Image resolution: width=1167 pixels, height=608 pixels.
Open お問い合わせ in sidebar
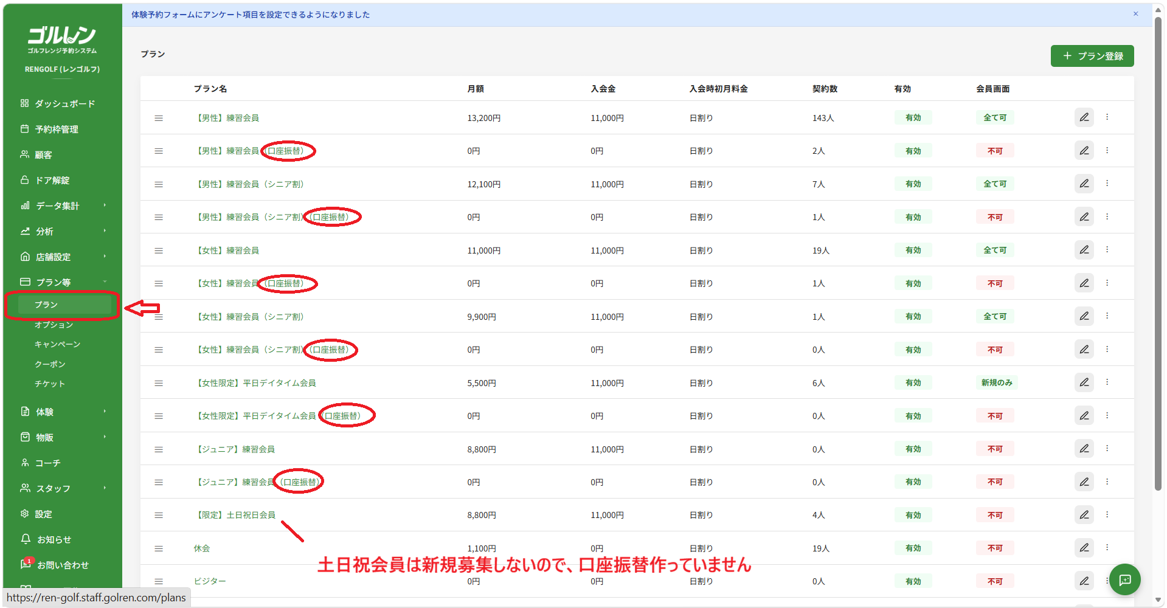(x=62, y=565)
